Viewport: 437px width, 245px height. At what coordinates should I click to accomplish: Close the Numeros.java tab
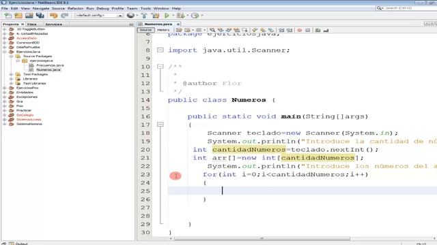(178, 24)
